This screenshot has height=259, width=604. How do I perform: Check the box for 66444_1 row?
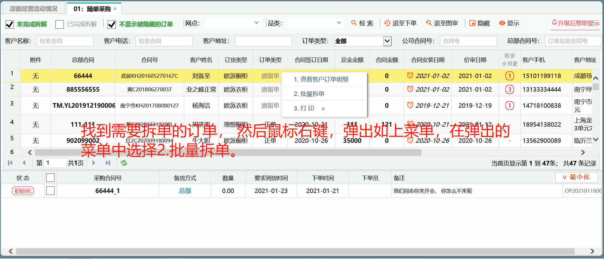click(x=50, y=191)
